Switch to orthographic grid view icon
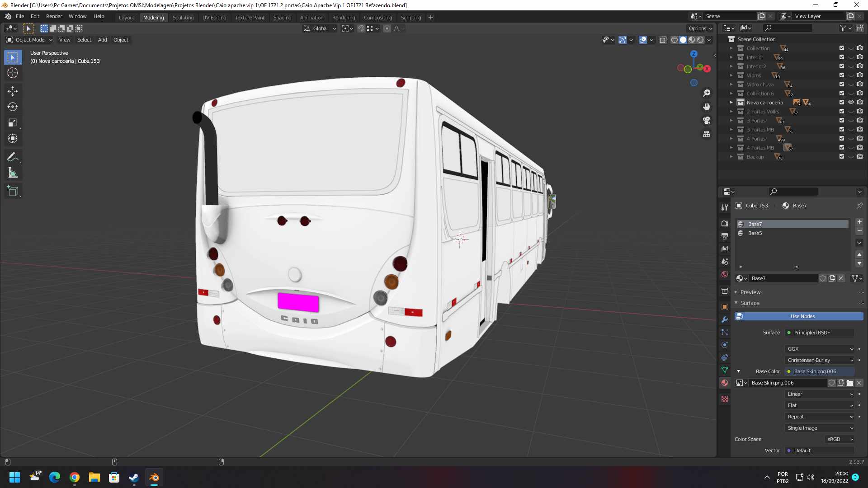This screenshot has width=868, height=488. pyautogui.click(x=707, y=134)
